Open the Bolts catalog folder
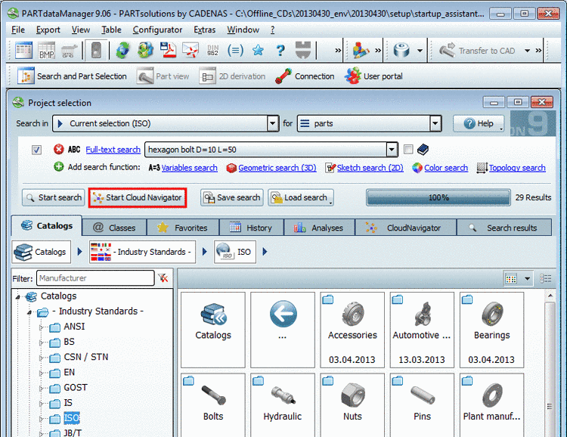Image resolution: width=567 pixels, height=437 pixels. (213, 404)
